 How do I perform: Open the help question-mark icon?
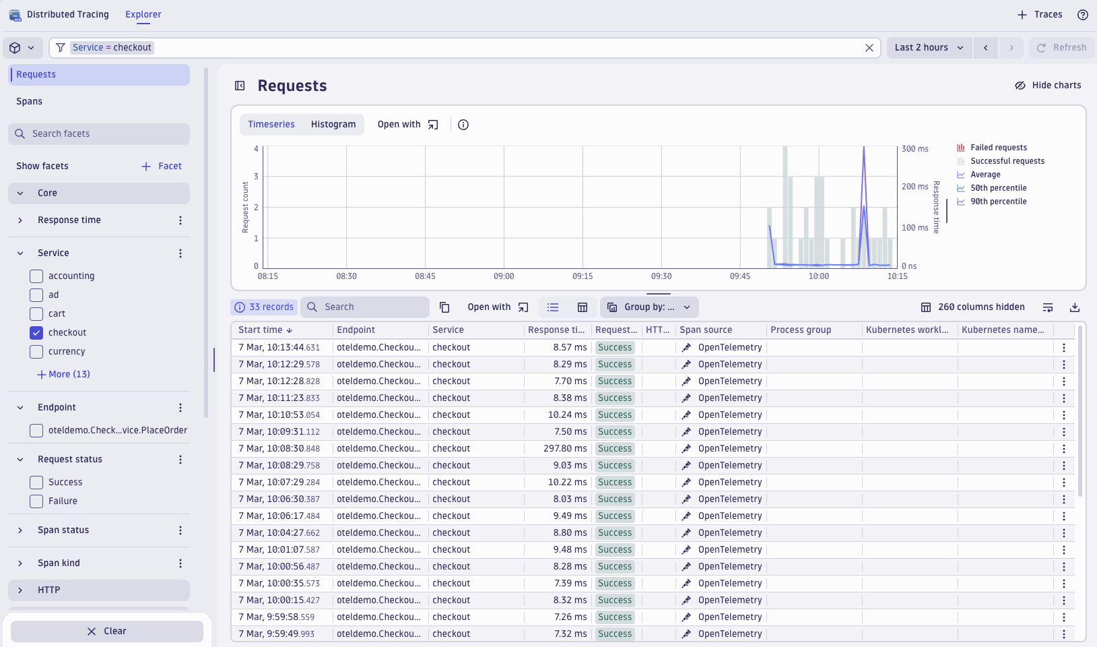(1082, 14)
